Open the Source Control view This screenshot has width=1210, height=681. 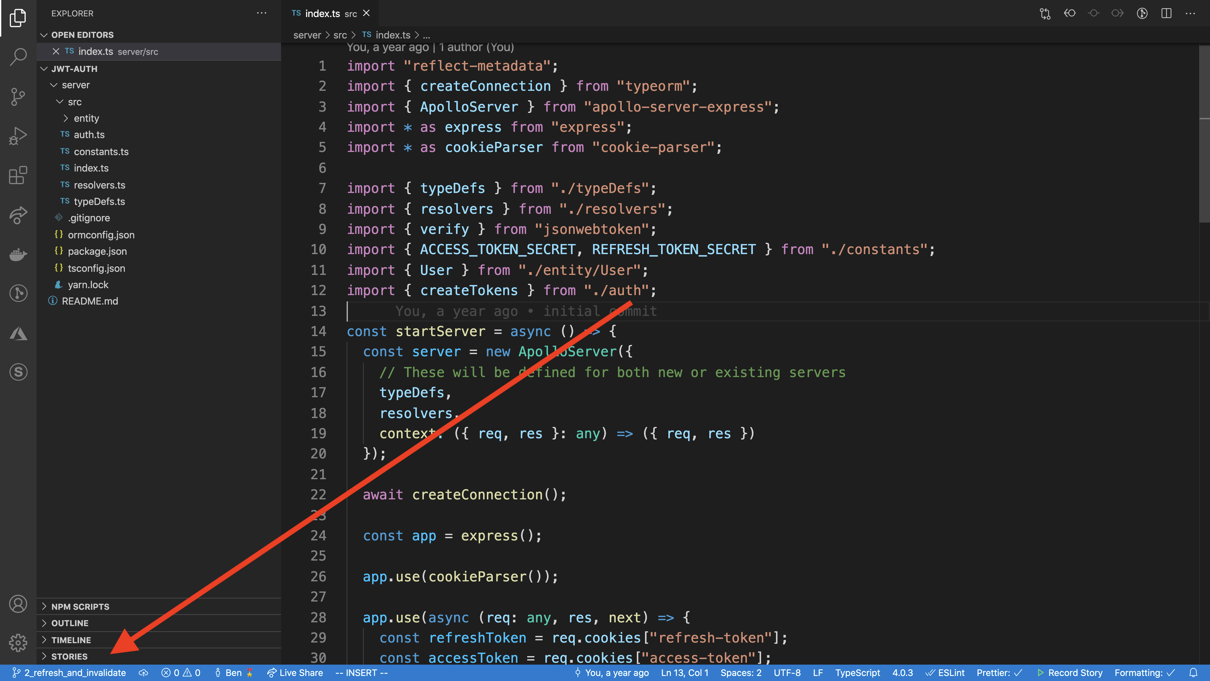click(x=18, y=96)
